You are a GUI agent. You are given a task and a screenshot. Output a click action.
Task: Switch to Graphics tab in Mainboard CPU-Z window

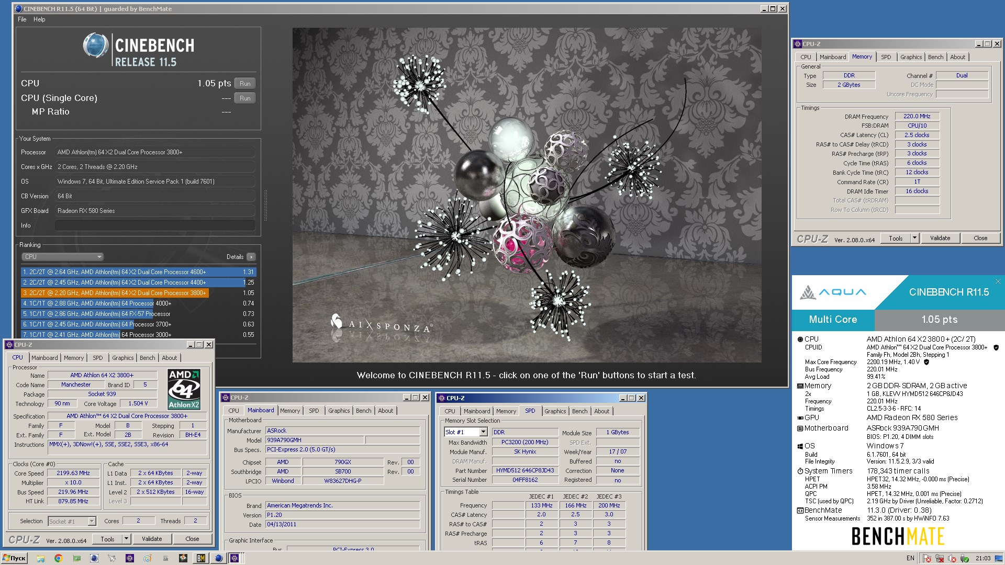tap(339, 411)
